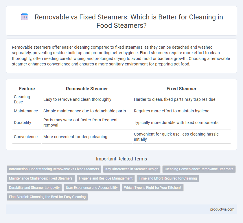The height and width of the screenshot is (223, 243).
Task: Click Maintenance Challenges: Fixed Steamers tag
Action: click(41, 178)
